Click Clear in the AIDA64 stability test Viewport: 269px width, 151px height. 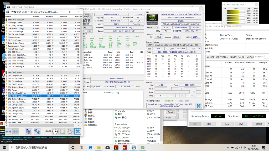(227, 124)
